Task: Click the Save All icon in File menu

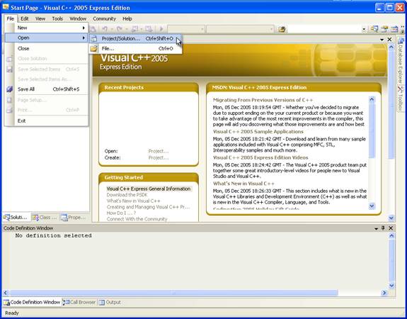Action: [x=10, y=89]
